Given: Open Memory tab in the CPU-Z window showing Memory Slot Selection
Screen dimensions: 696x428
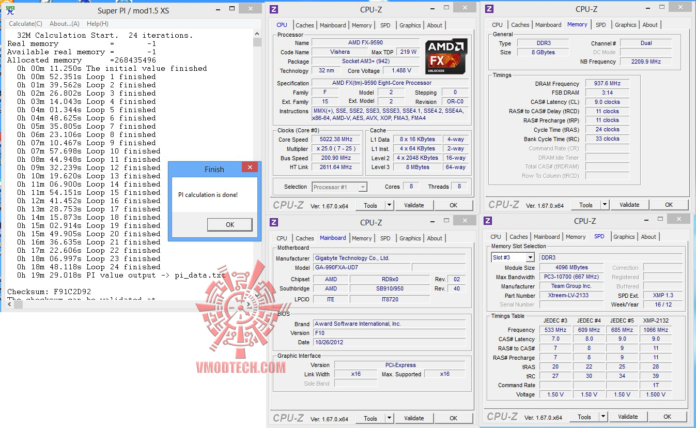Looking at the screenshot, I should point(576,237).
